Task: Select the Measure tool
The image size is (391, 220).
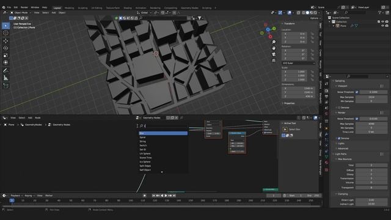Action: pyautogui.click(x=5, y=78)
